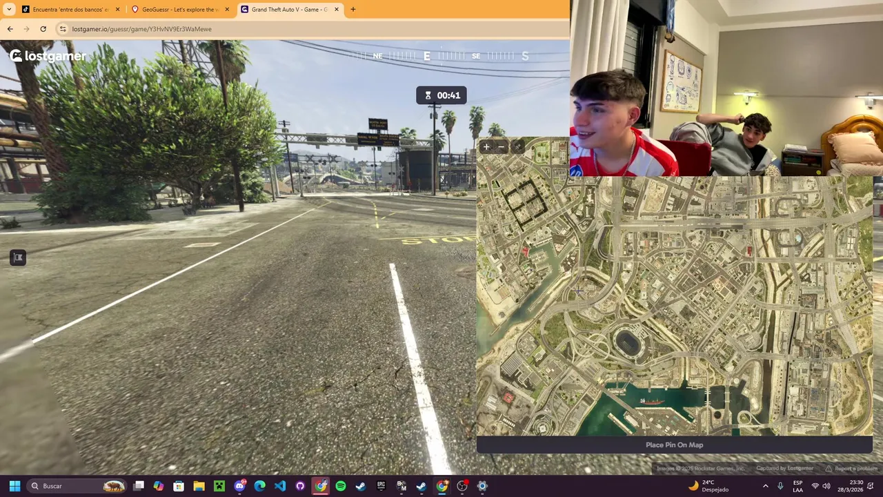
Task: Click the Place Pin On Map button
Action: click(x=674, y=445)
